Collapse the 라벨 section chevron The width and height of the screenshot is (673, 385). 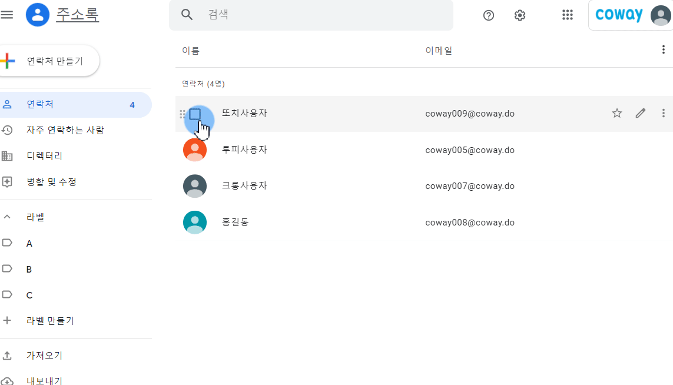point(7,217)
